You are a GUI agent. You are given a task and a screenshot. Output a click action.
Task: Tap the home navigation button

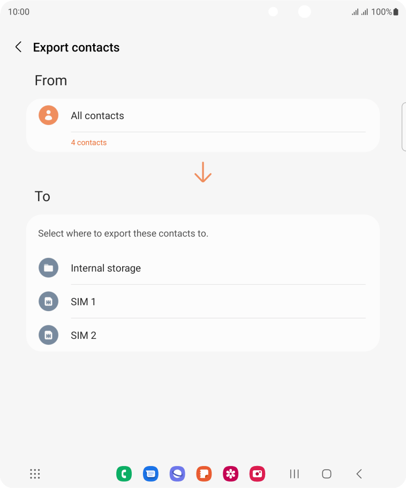tap(326, 474)
